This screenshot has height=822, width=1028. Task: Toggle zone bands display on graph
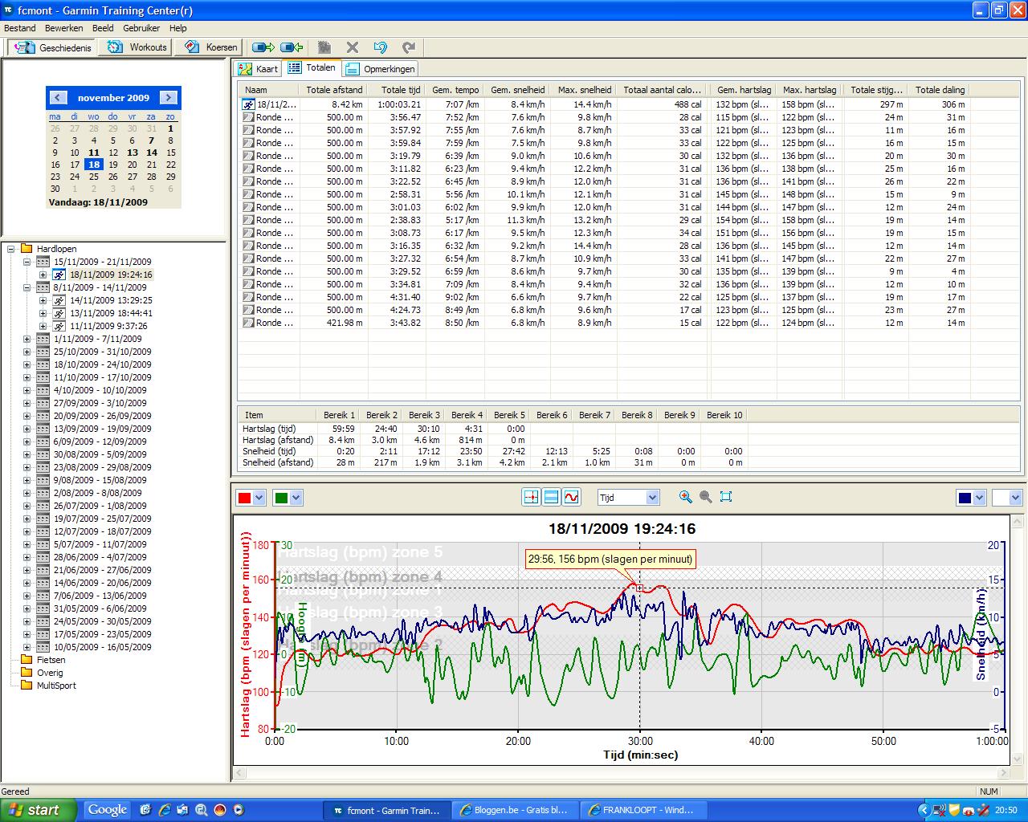[x=551, y=498]
